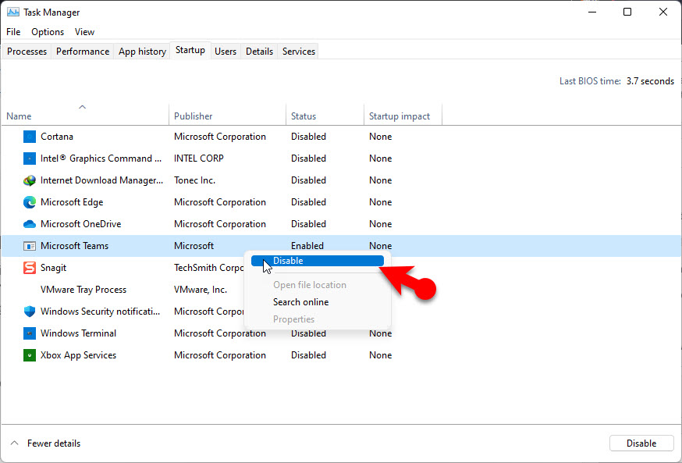Switch to the Processes tab
The height and width of the screenshot is (463, 682).
27,52
